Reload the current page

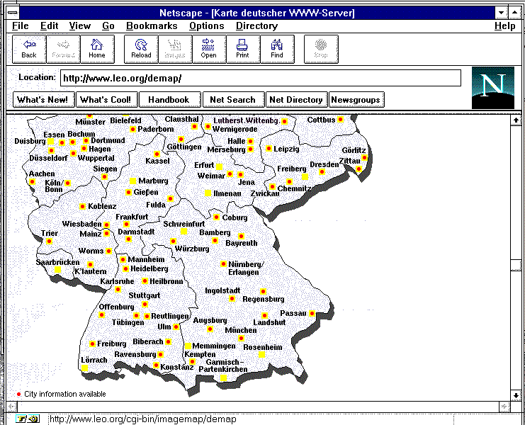point(141,49)
